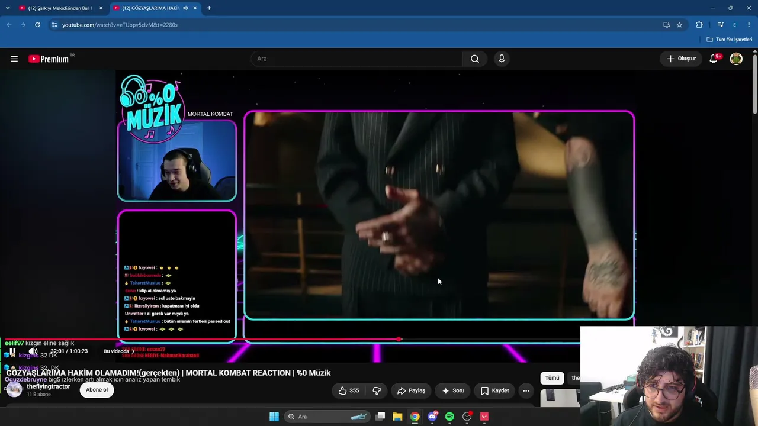This screenshot has height=426, width=758.
Task: Pause the video with the player button
Action: (12, 351)
